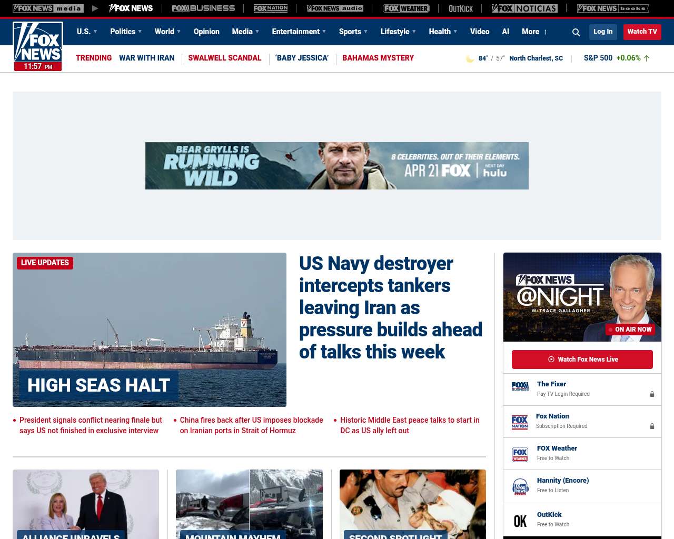Go to the Fox Business network logo
Viewport: 674px width, 539px height.
(x=203, y=8)
